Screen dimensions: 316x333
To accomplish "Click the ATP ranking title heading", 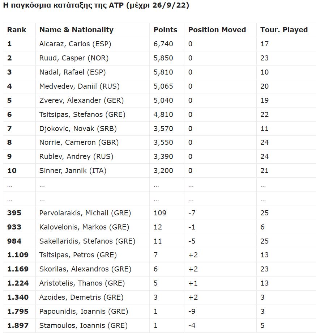I will 96,5.
